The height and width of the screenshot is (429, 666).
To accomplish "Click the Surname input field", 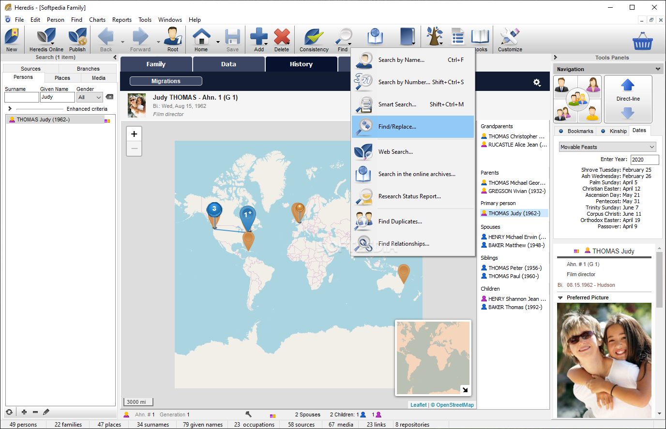I will (22, 97).
